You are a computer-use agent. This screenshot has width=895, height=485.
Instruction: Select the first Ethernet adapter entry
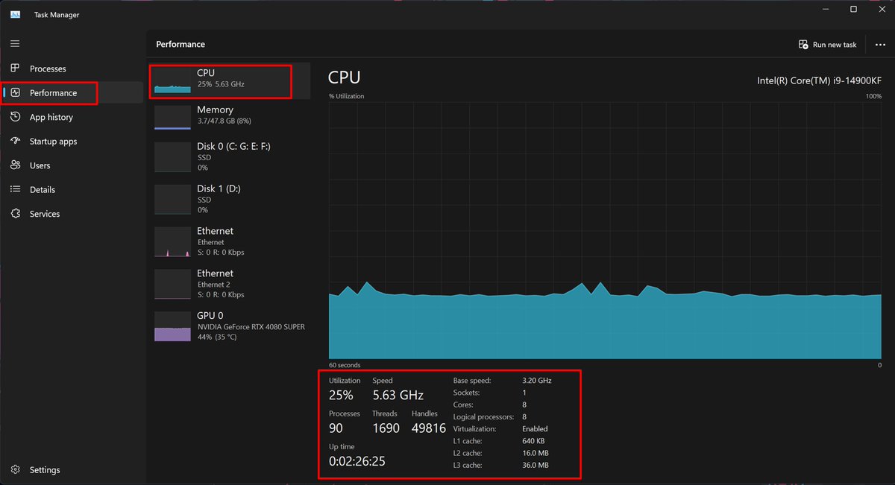pyautogui.click(x=230, y=242)
